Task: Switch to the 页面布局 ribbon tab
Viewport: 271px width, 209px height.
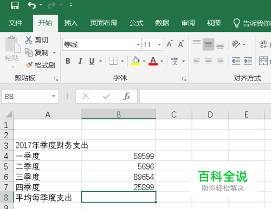Action: coord(104,23)
